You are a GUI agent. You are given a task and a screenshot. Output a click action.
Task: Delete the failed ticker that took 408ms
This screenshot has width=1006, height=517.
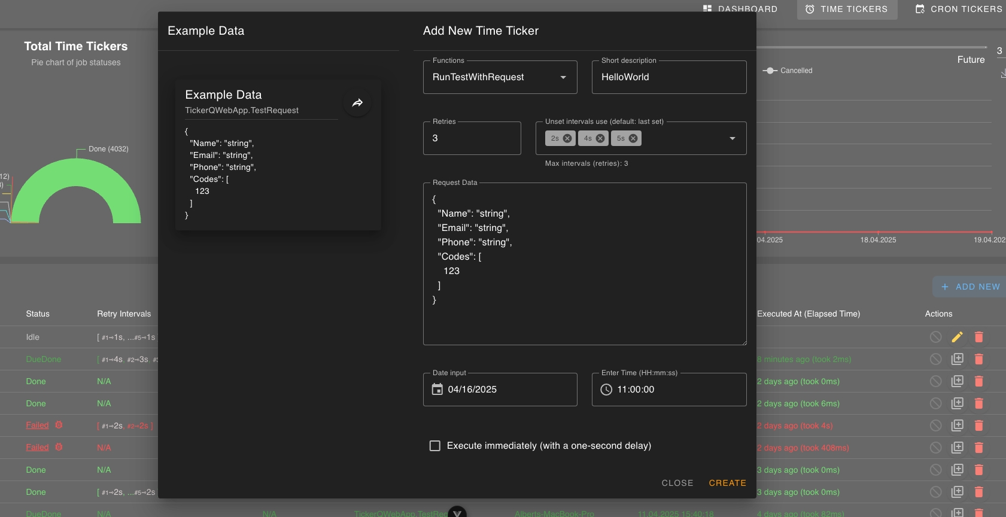[x=979, y=448]
